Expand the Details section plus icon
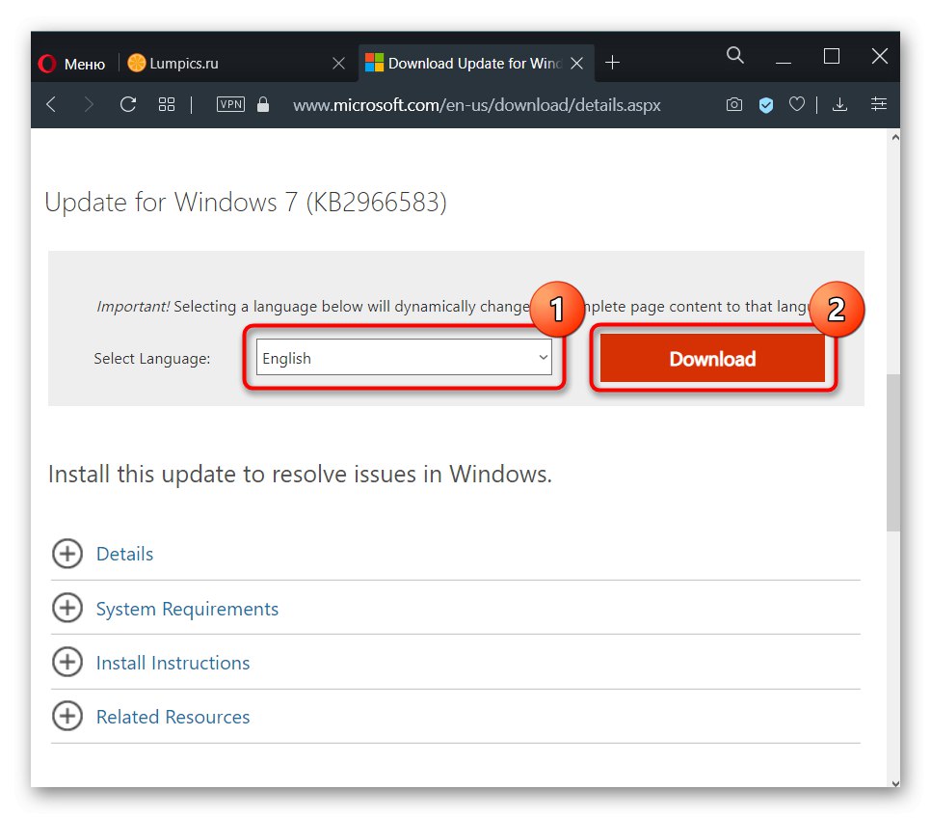Screen dimensions: 931x818 tap(67, 554)
